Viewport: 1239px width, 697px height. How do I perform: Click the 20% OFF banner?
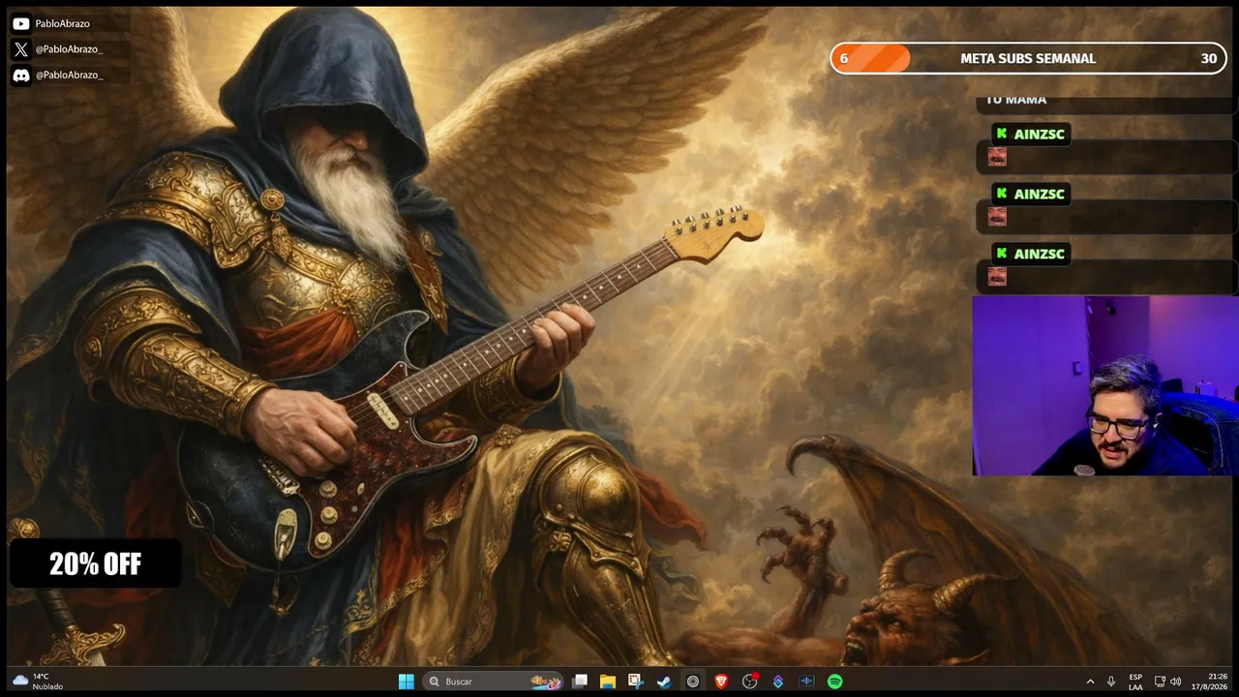tap(95, 564)
